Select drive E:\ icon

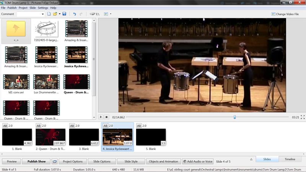coord(94,14)
